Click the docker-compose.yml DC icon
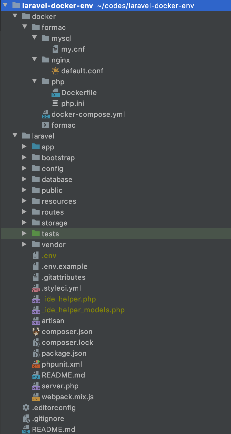The height and width of the screenshot is (434, 231). pyautogui.click(x=46, y=114)
